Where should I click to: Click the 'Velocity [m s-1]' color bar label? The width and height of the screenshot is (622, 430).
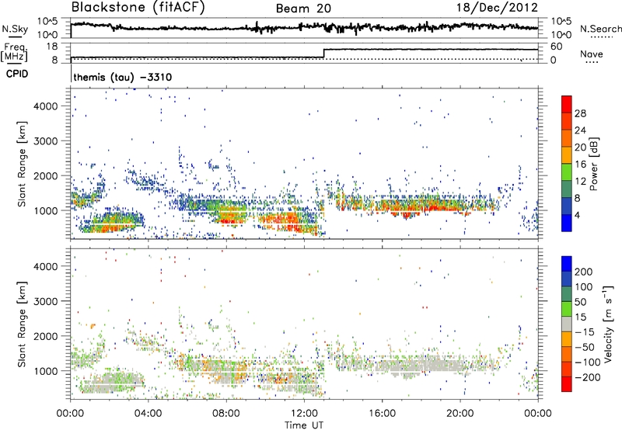tap(608, 324)
